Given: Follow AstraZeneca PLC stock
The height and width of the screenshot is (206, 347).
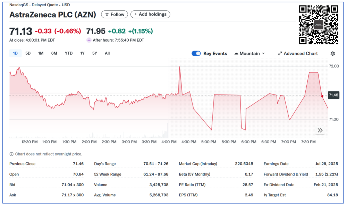Looking at the screenshot, I should click(115, 14).
